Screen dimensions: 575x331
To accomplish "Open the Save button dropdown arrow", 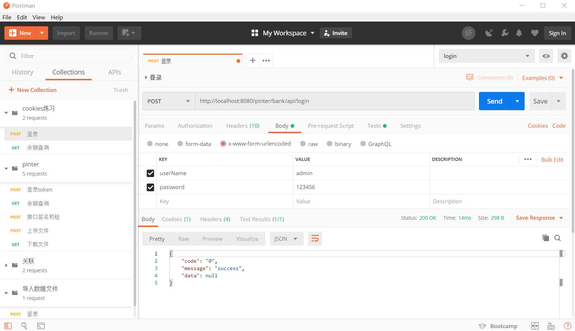I will [x=559, y=101].
